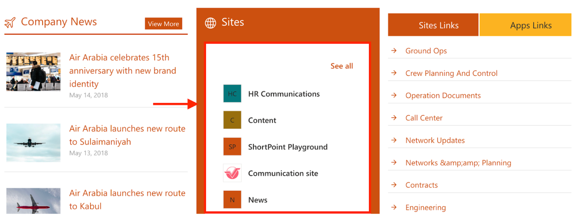Open the HC teal site icon
This screenshot has width=577, height=219.
coord(232,94)
